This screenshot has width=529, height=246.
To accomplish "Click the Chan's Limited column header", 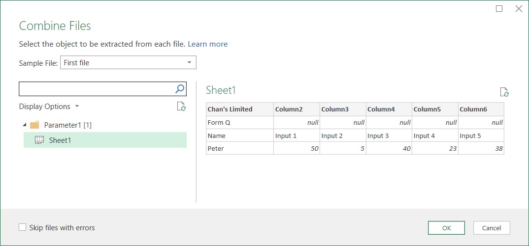I will click(239, 109).
